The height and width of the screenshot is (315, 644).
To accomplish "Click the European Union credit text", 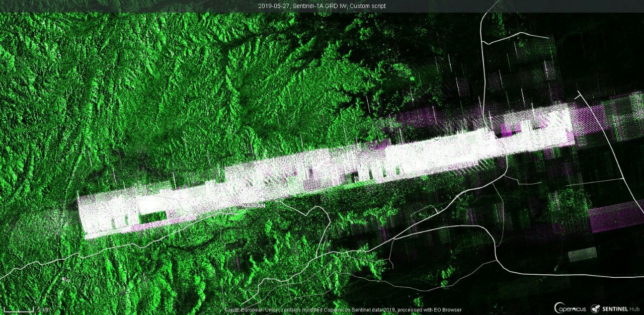I will 343,310.
